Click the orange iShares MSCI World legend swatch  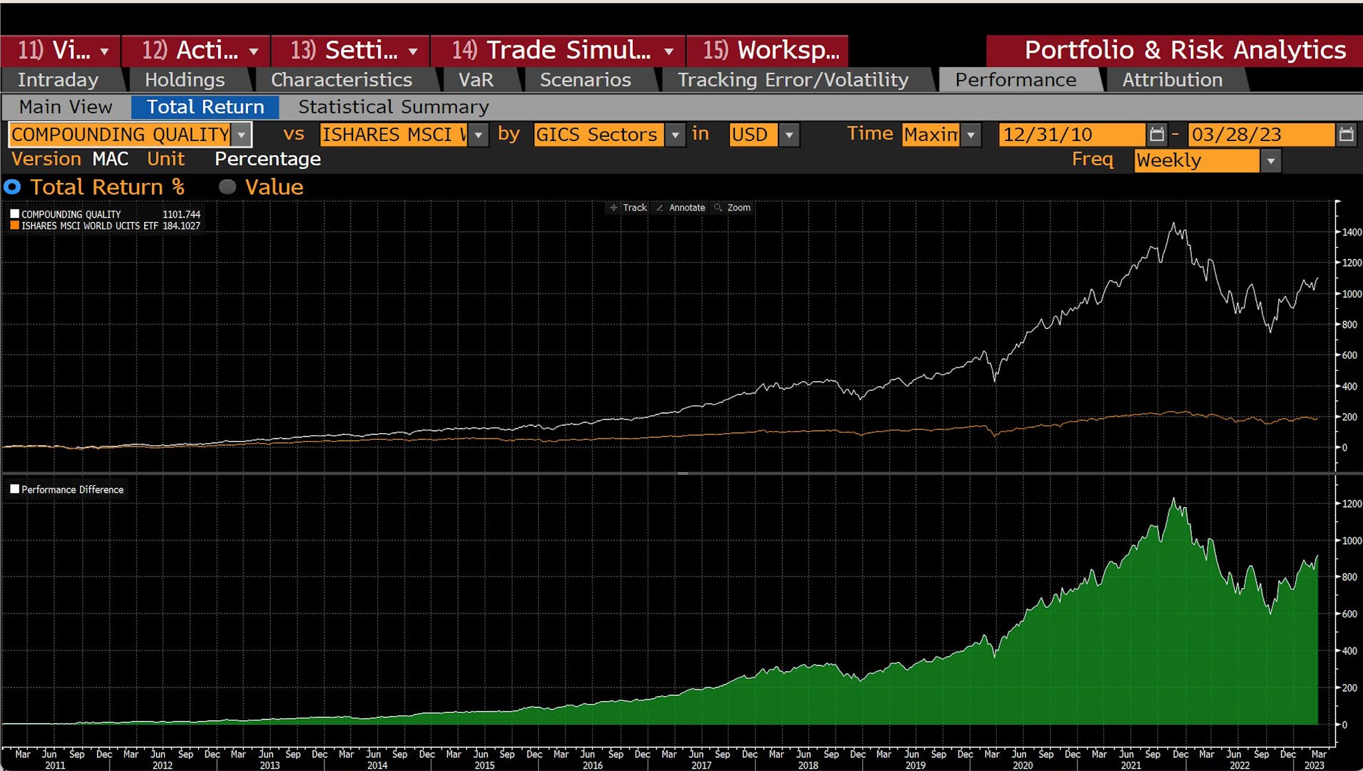15,226
